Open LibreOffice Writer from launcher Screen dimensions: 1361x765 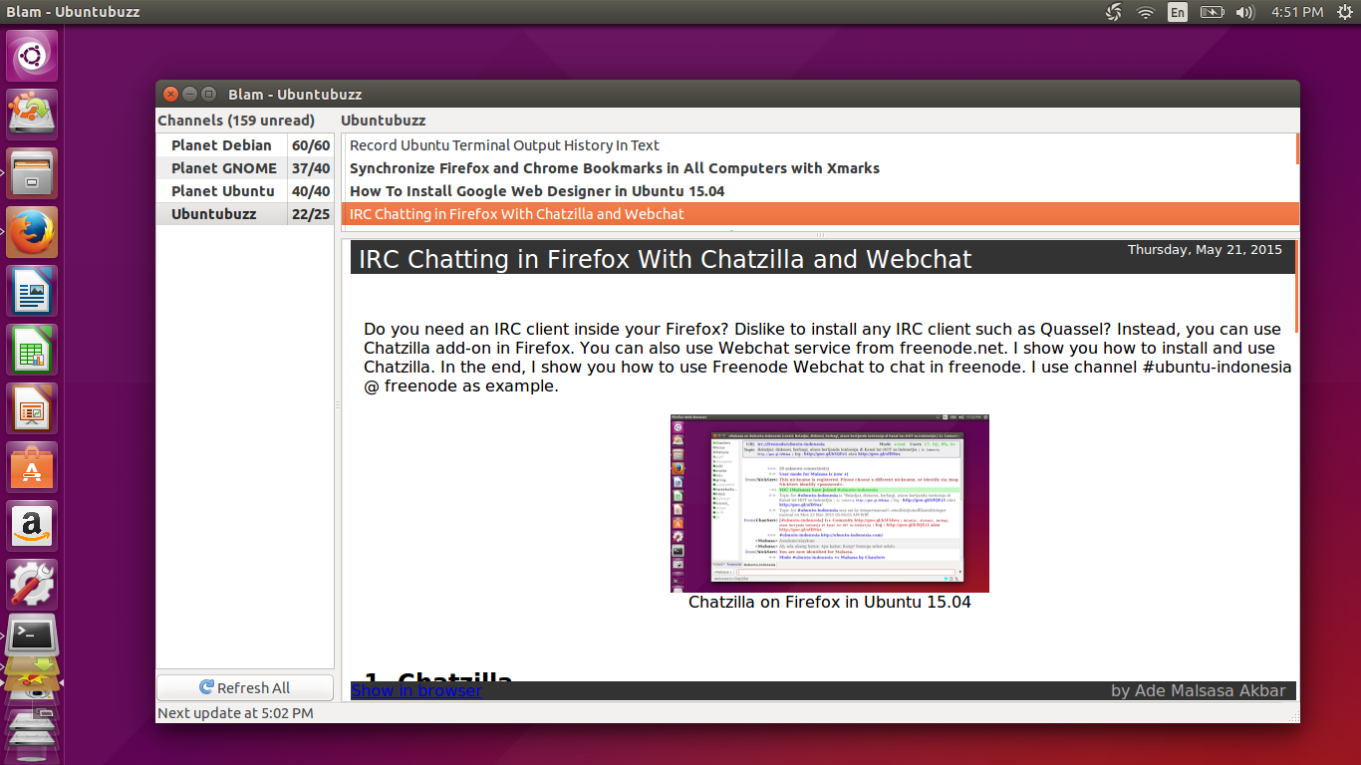tap(33, 291)
